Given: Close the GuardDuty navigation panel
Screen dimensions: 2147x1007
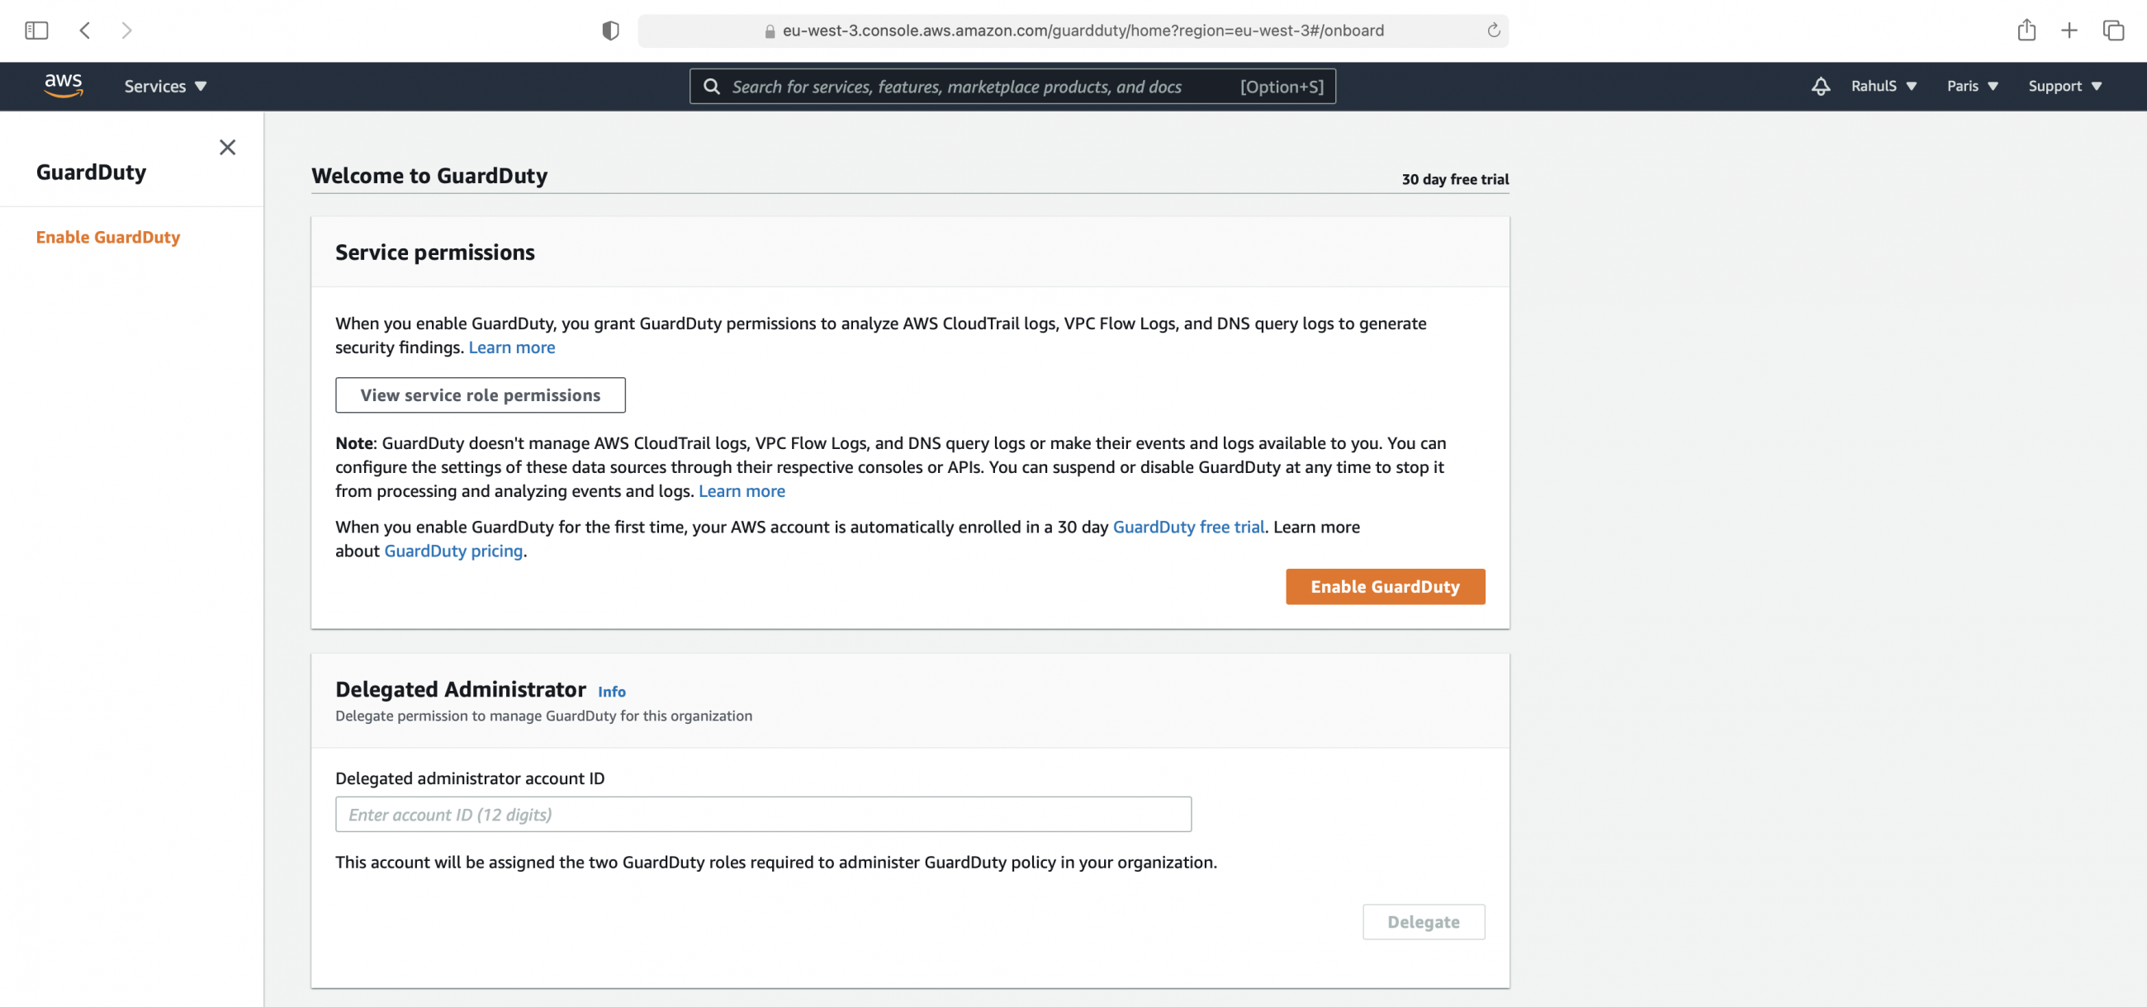Looking at the screenshot, I should click(227, 148).
